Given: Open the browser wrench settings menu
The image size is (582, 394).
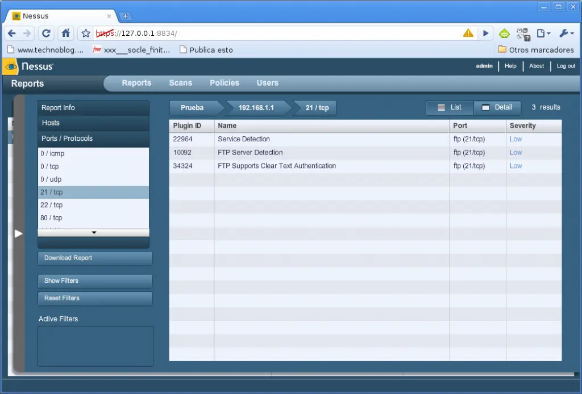Looking at the screenshot, I should pyautogui.click(x=567, y=33).
